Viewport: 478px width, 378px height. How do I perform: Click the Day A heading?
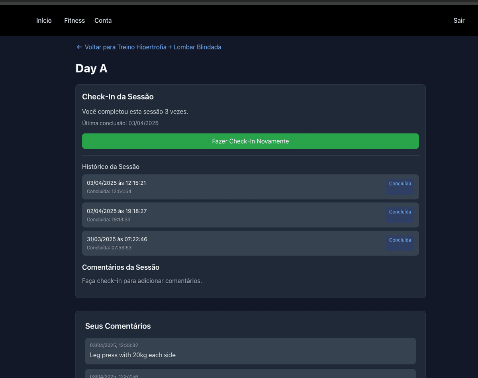(x=92, y=69)
